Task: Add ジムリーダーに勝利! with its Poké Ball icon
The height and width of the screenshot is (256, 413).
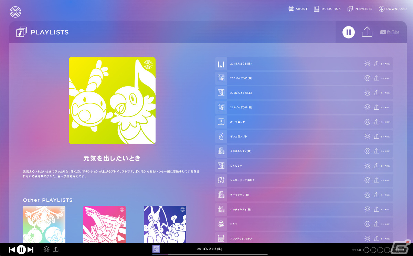Action: [367, 180]
